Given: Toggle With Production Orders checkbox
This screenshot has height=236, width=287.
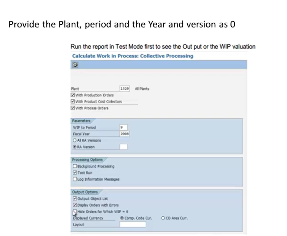Looking at the screenshot, I should [73, 95].
